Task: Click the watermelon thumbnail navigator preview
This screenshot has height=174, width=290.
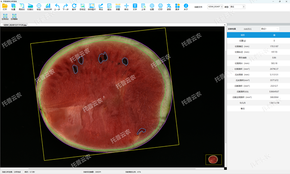Action: point(213,159)
